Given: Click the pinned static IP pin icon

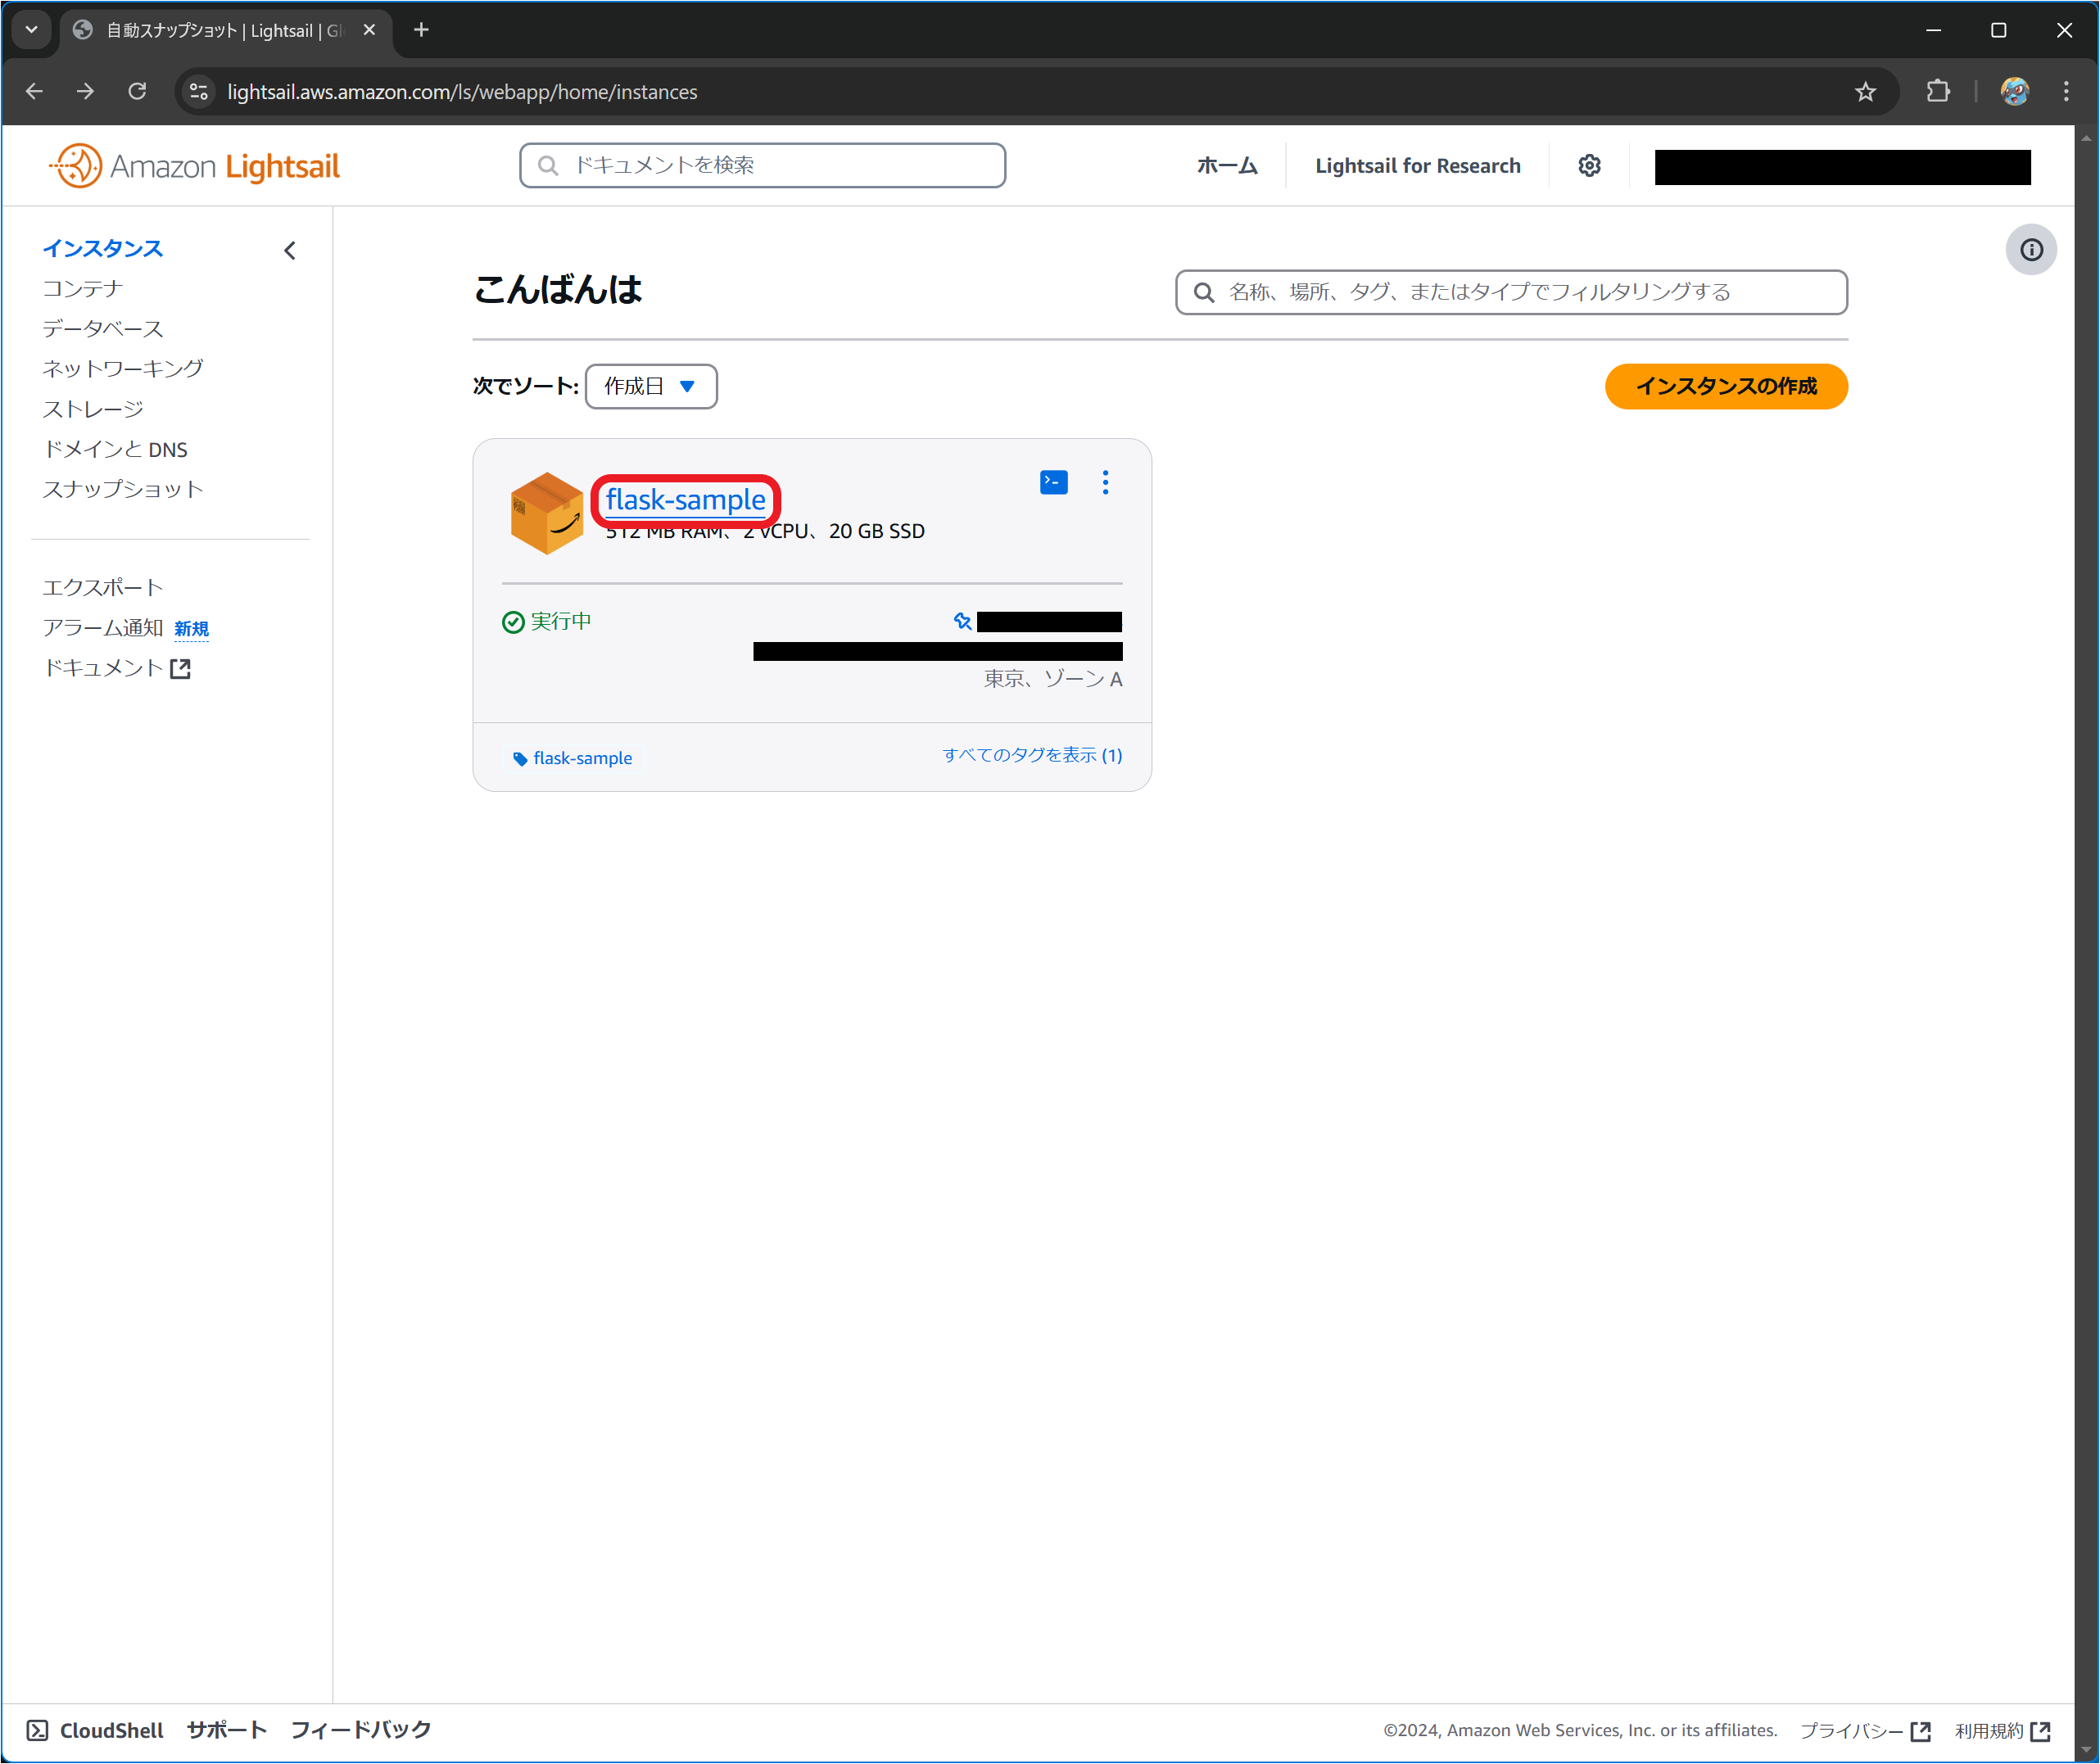Looking at the screenshot, I should pyautogui.click(x=962, y=621).
